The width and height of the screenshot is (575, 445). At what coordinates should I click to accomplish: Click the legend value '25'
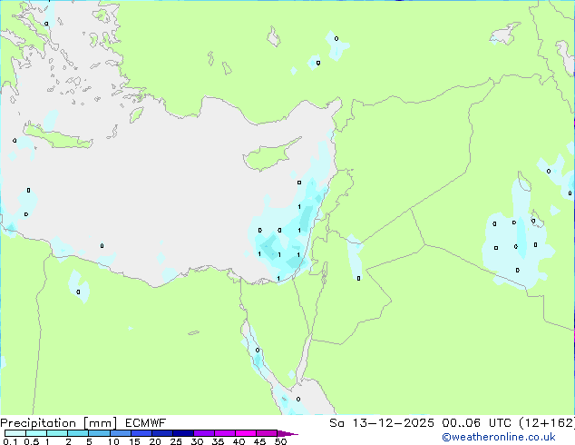176,441
